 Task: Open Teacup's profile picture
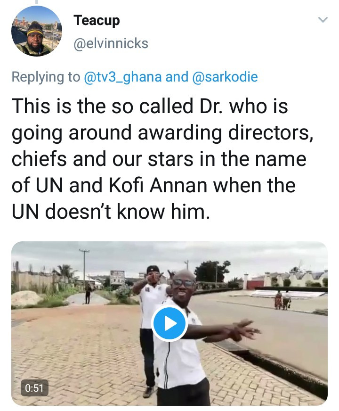tap(36, 32)
